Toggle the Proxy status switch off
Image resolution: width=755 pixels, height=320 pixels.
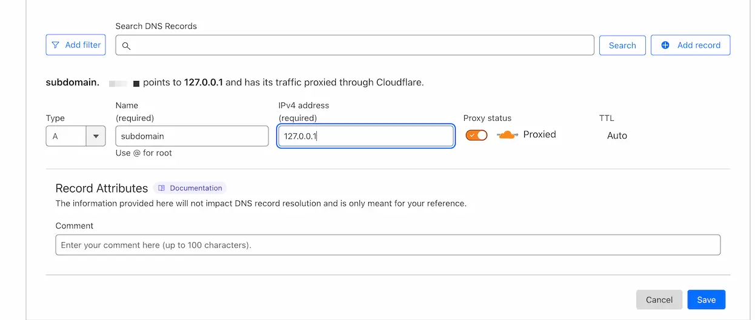click(476, 135)
